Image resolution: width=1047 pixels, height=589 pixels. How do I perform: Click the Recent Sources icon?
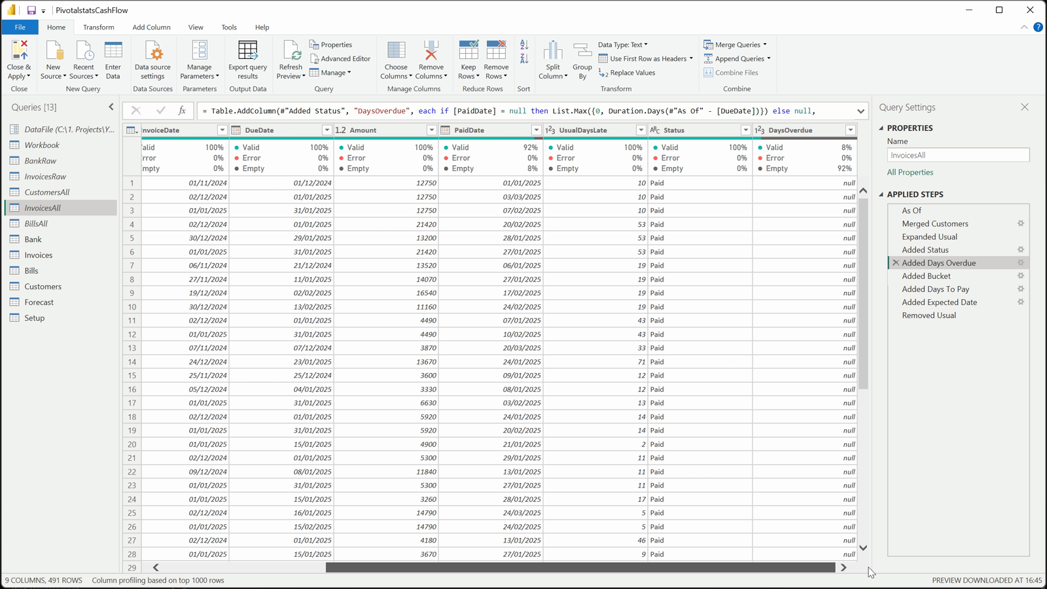(84, 50)
